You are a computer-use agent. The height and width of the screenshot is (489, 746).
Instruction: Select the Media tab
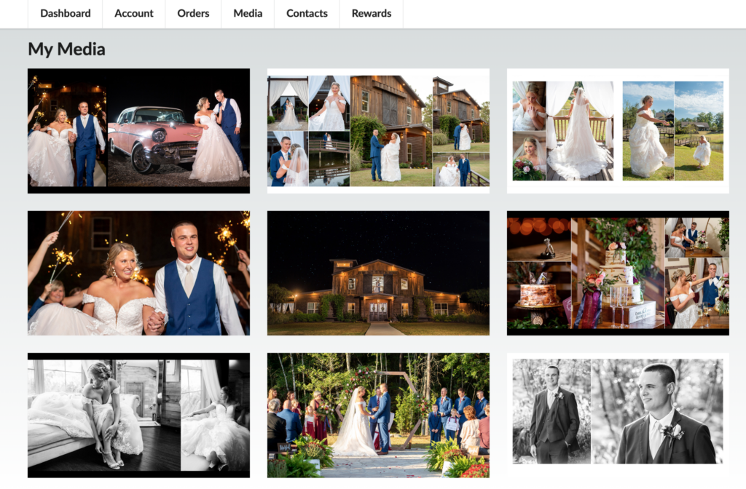pyautogui.click(x=248, y=14)
